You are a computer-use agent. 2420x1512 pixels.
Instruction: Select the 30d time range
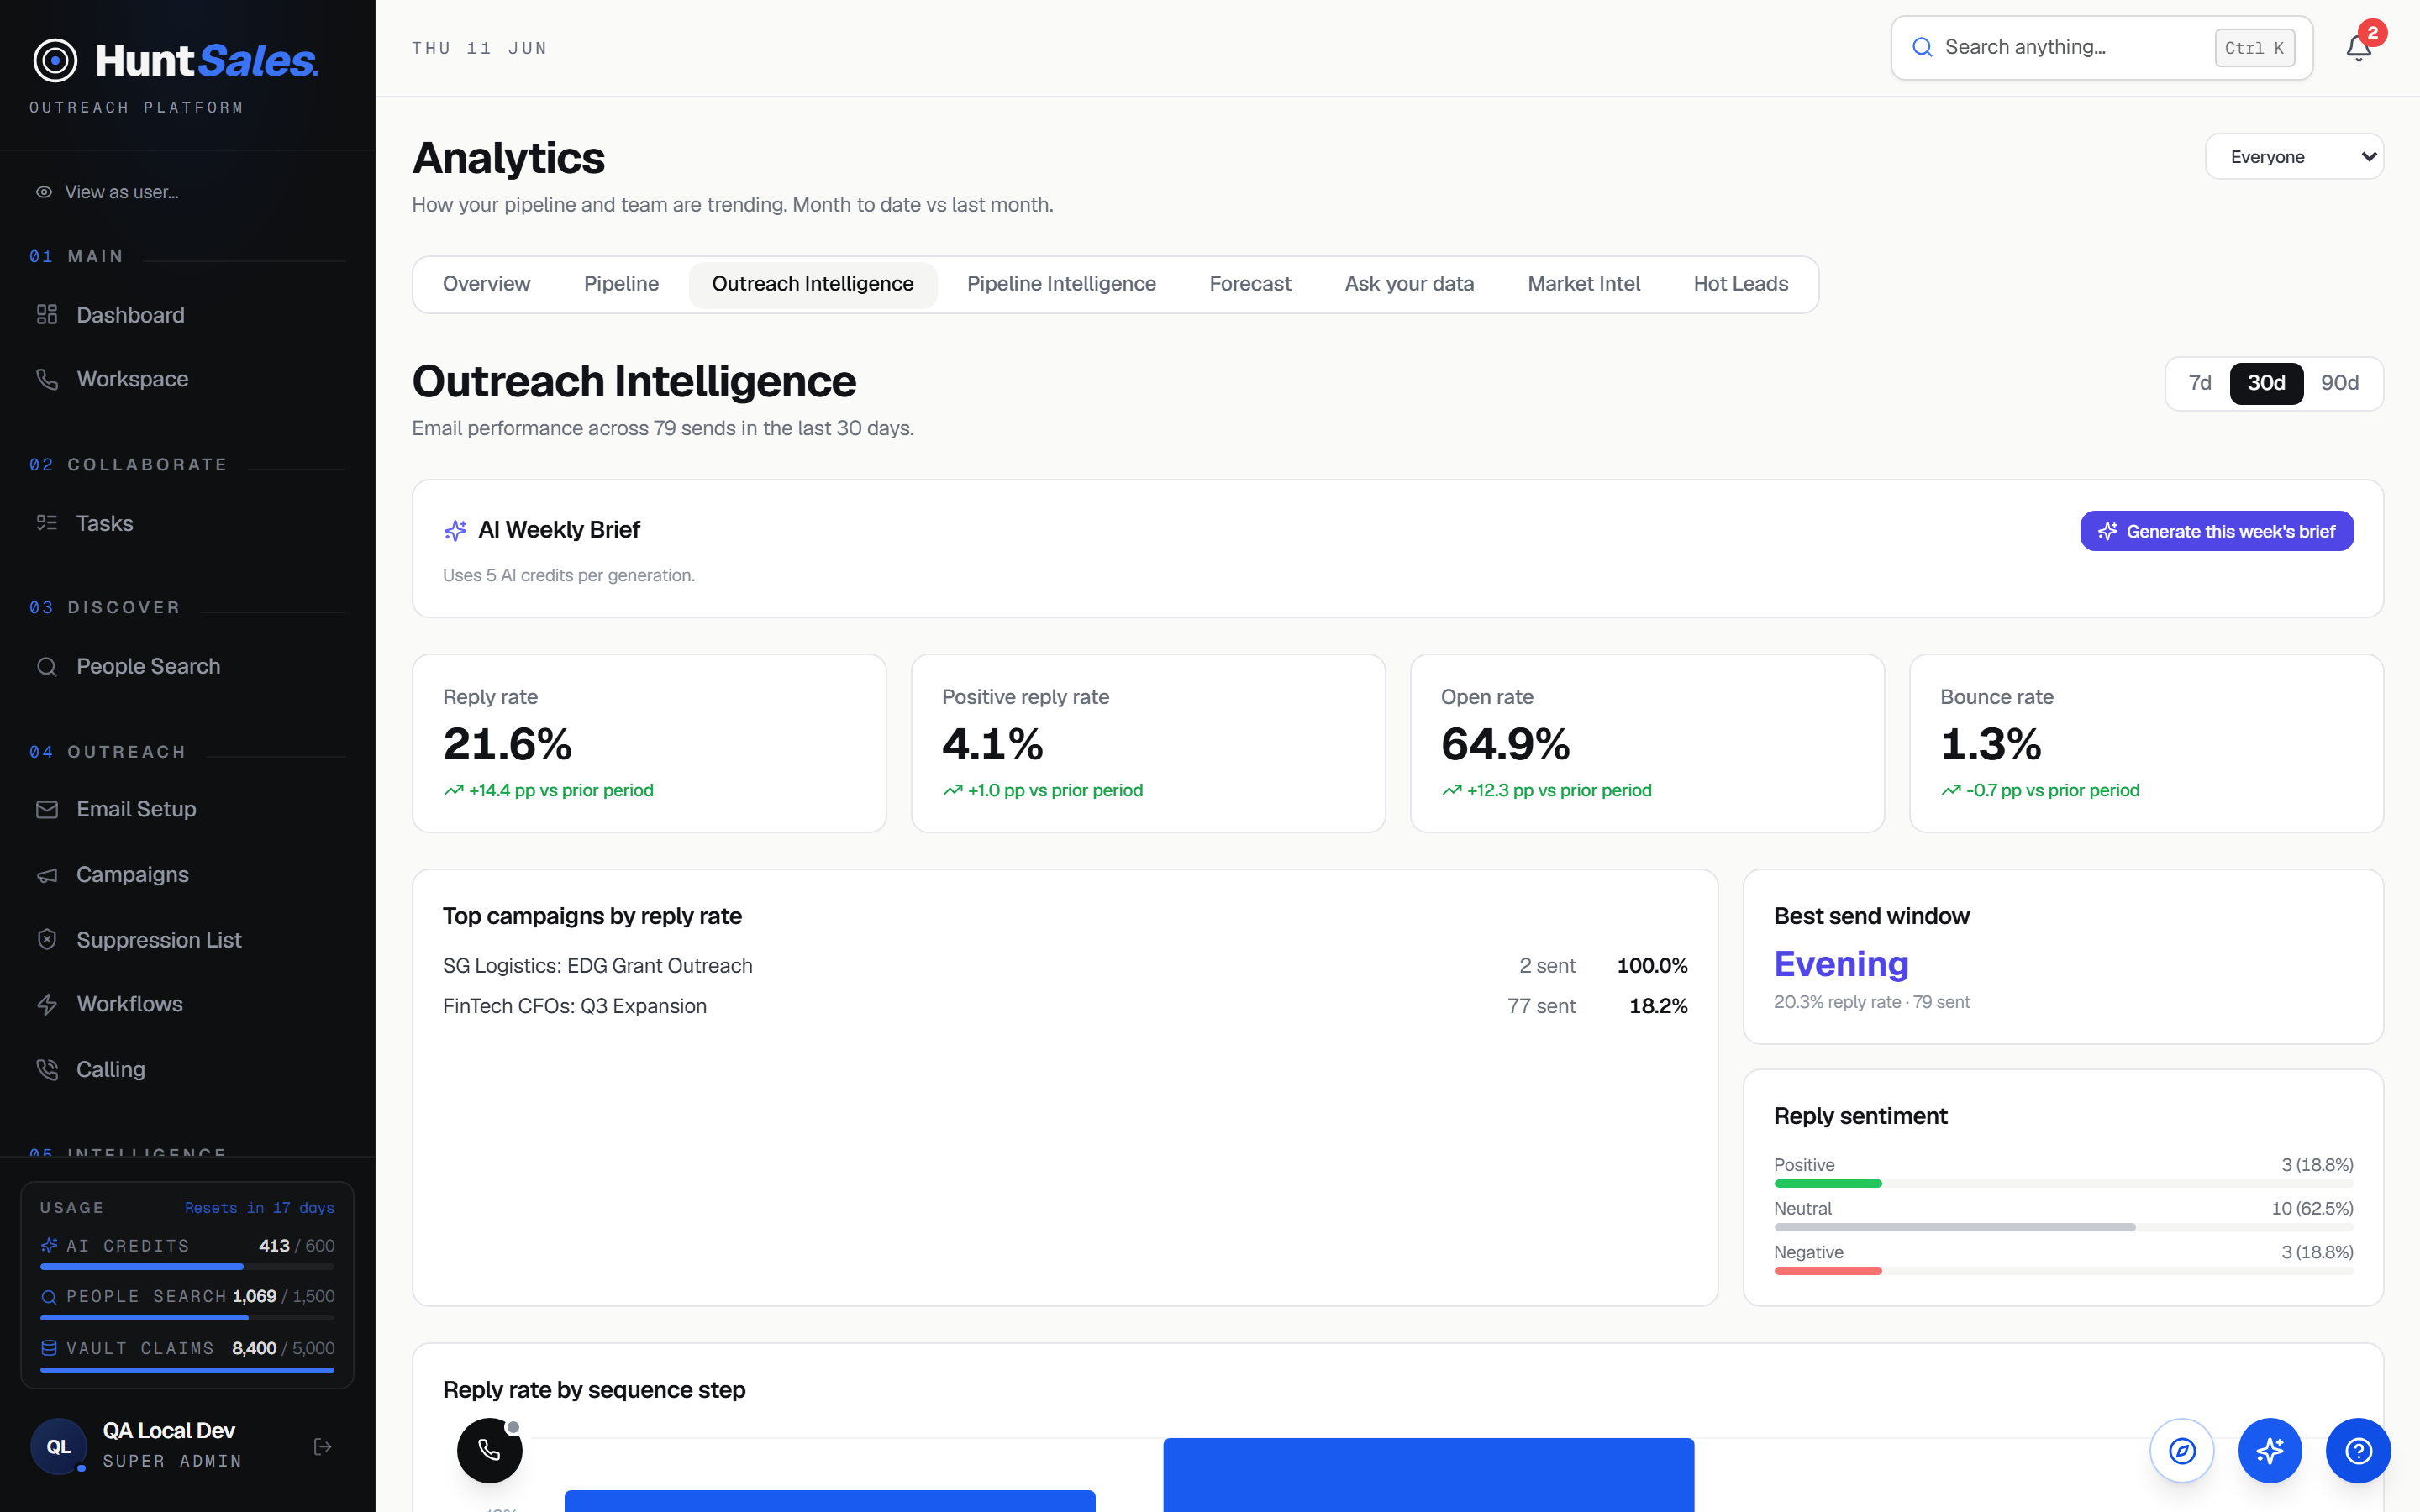[2265, 383]
